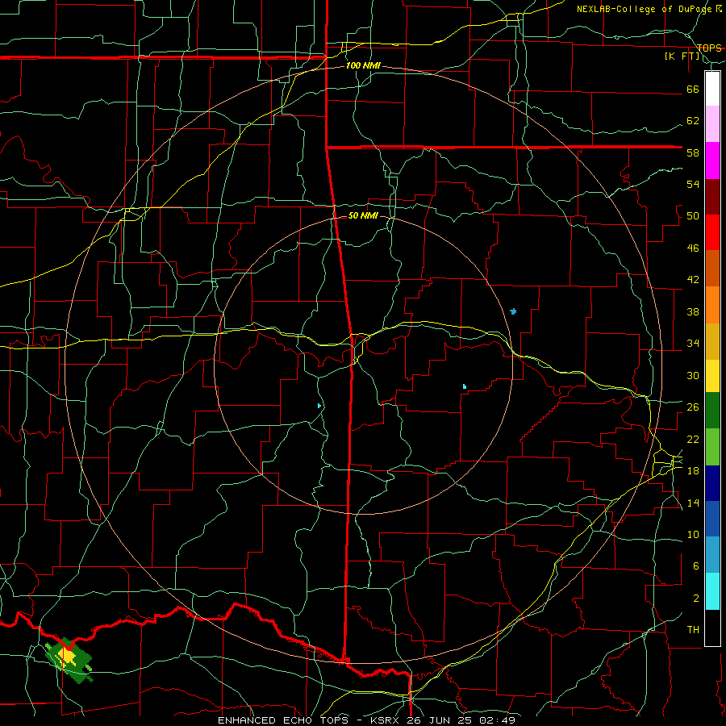The image size is (726, 726).
Task: Select the TH legend label
Action: (x=693, y=630)
